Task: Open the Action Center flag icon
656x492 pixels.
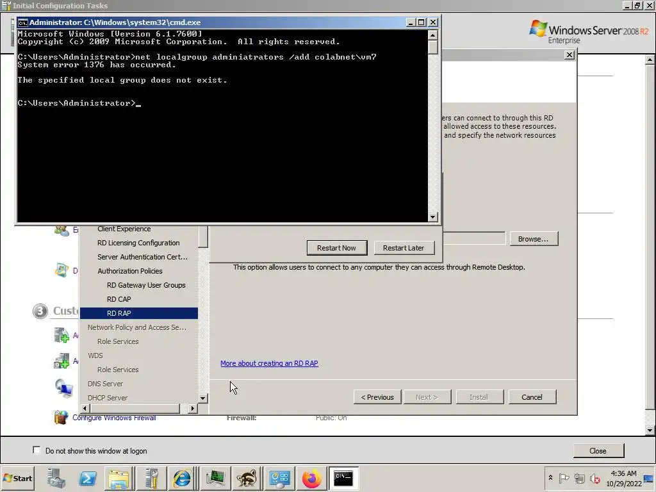Action: [x=564, y=478]
